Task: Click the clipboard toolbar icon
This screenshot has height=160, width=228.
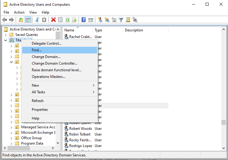Action: (44, 20)
